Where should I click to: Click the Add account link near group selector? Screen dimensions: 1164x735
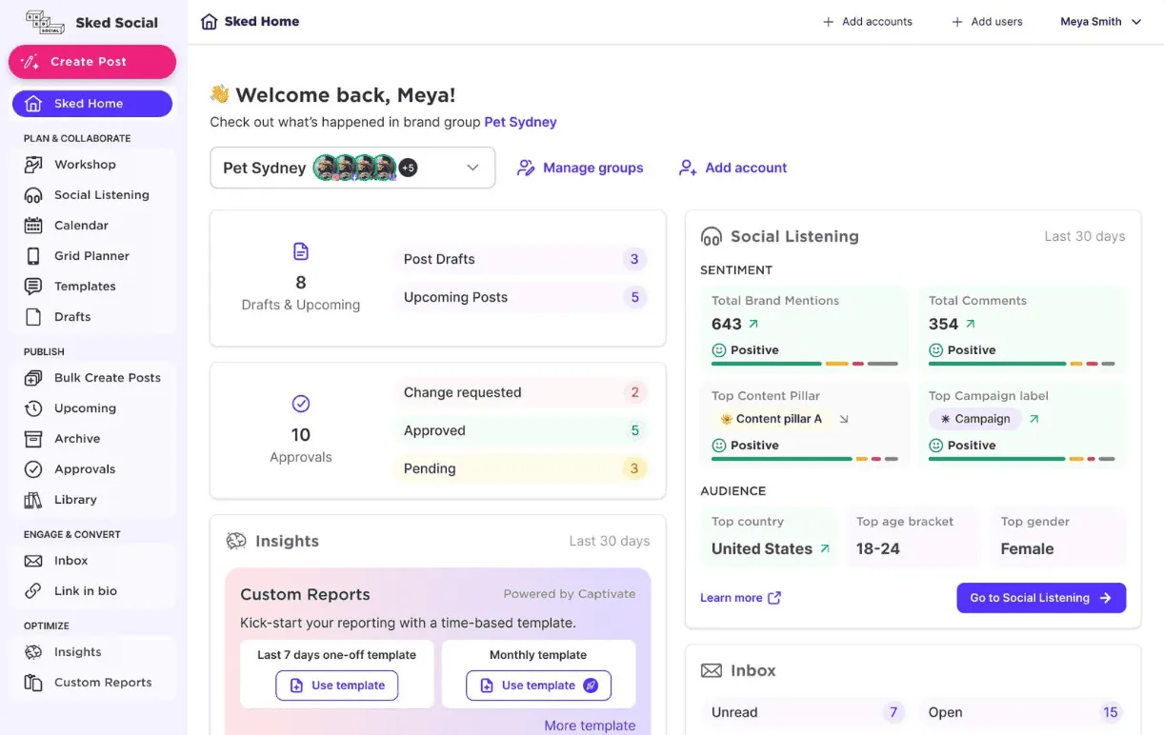coord(733,168)
